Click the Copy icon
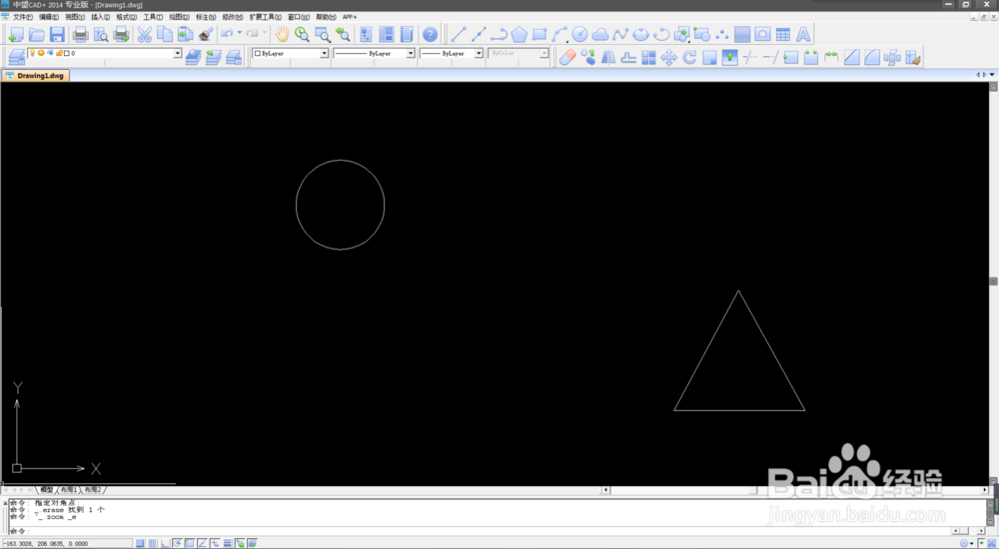Screen dimensions: 999x549 coord(165,34)
